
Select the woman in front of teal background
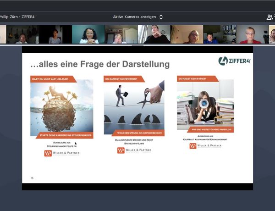88,34
